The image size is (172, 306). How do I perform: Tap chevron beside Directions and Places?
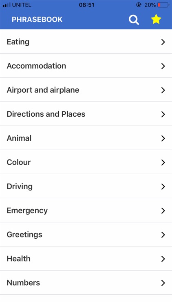click(163, 114)
